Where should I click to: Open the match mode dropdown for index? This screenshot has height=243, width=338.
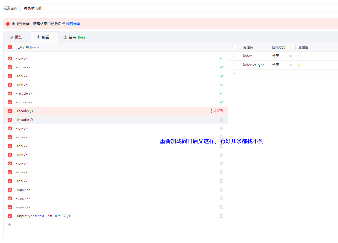pyautogui.click(x=282, y=56)
